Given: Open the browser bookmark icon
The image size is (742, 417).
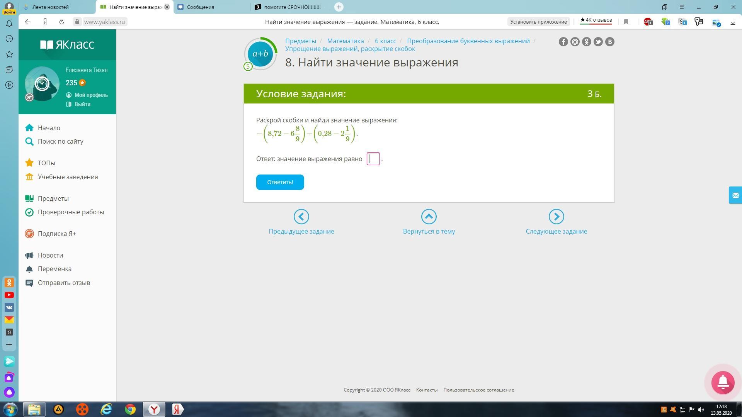Looking at the screenshot, I should 626,22.
